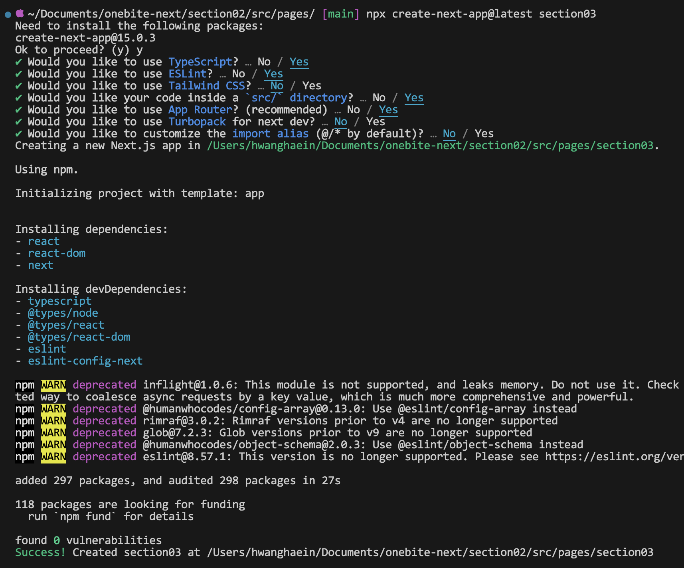Click the 'react' dependency entry
Screen dimensions: 684x568
pyautogui.click(x=44, y=242)
